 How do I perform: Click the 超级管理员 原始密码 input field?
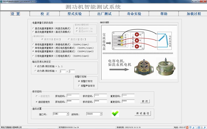73,102
